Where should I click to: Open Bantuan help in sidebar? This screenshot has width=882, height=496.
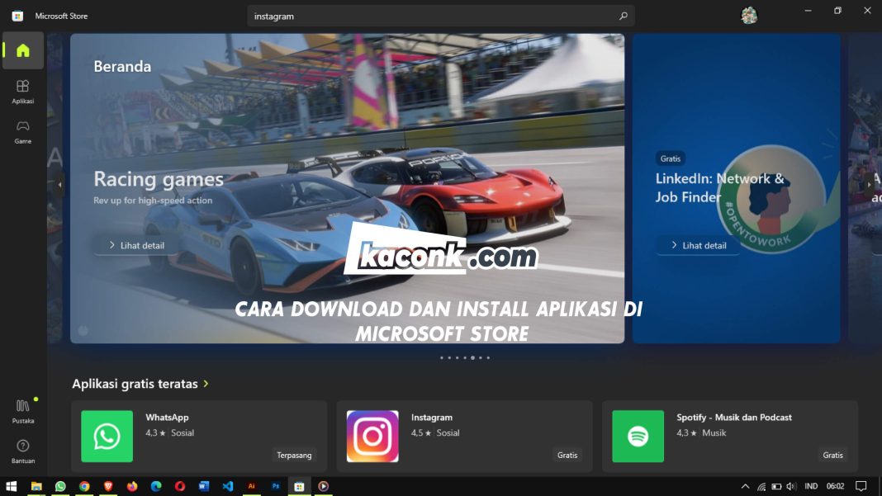[x=23, y=451]
